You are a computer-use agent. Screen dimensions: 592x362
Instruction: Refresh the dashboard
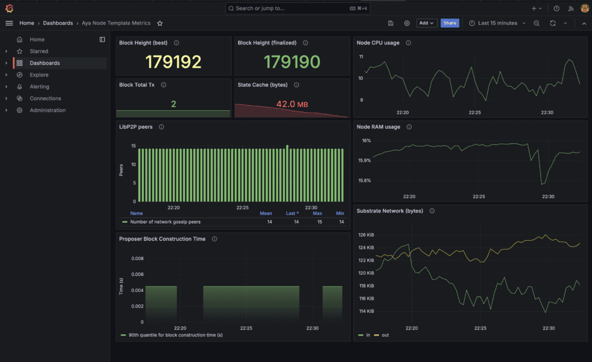pos(553,23)
